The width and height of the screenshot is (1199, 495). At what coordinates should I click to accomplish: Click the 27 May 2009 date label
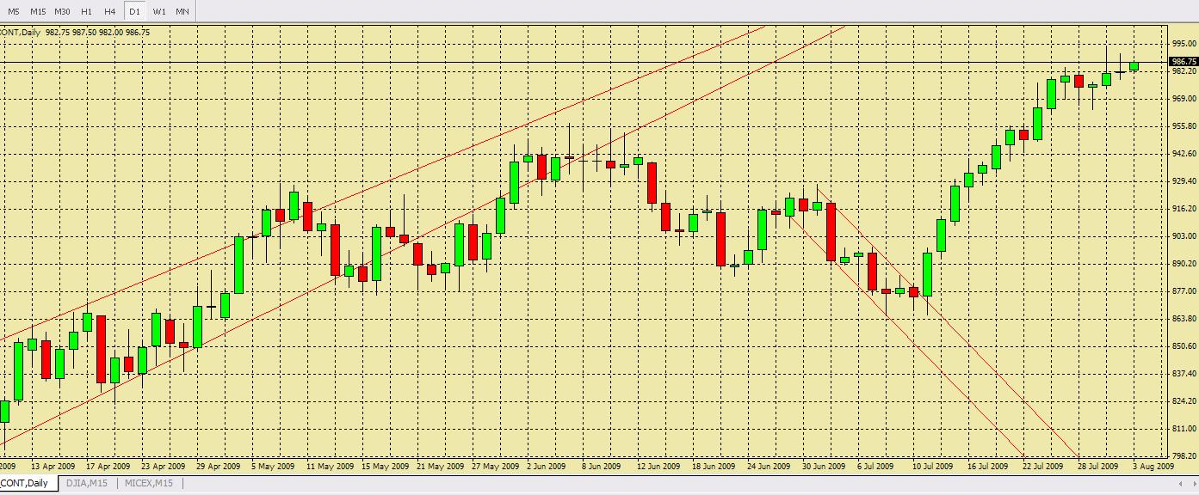pos(494,467)
